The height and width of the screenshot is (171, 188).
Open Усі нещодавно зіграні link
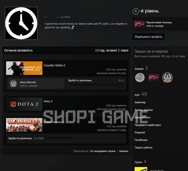(x=103, y=151)
